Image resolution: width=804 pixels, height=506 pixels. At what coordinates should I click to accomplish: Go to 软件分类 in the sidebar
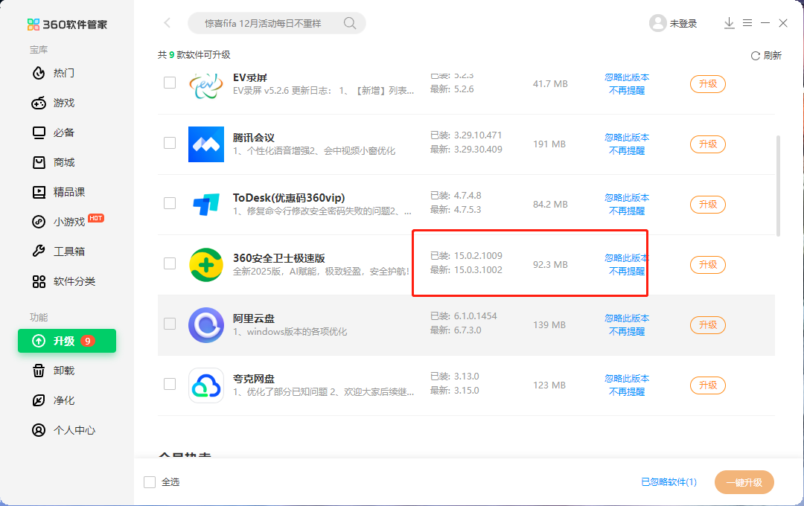(74, 281)
